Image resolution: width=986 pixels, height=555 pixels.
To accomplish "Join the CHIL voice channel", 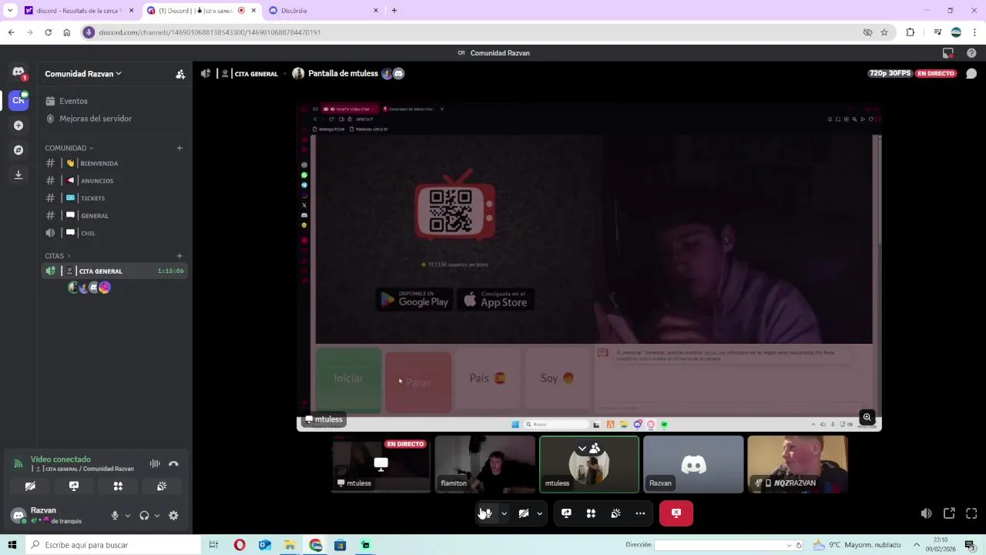I will 114,233.
